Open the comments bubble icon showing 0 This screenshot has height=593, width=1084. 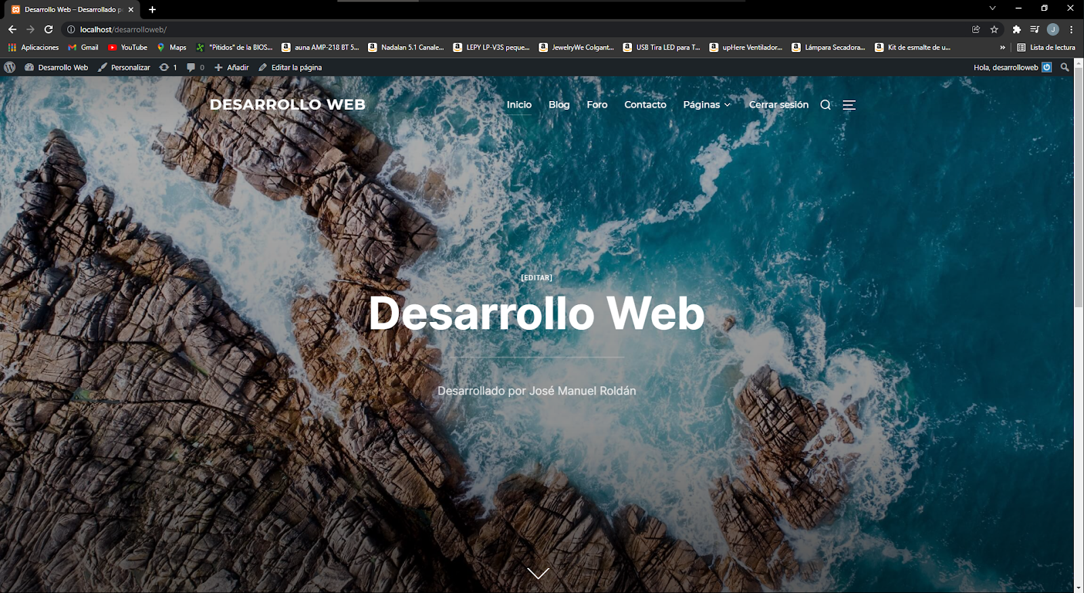coord(195,67)
